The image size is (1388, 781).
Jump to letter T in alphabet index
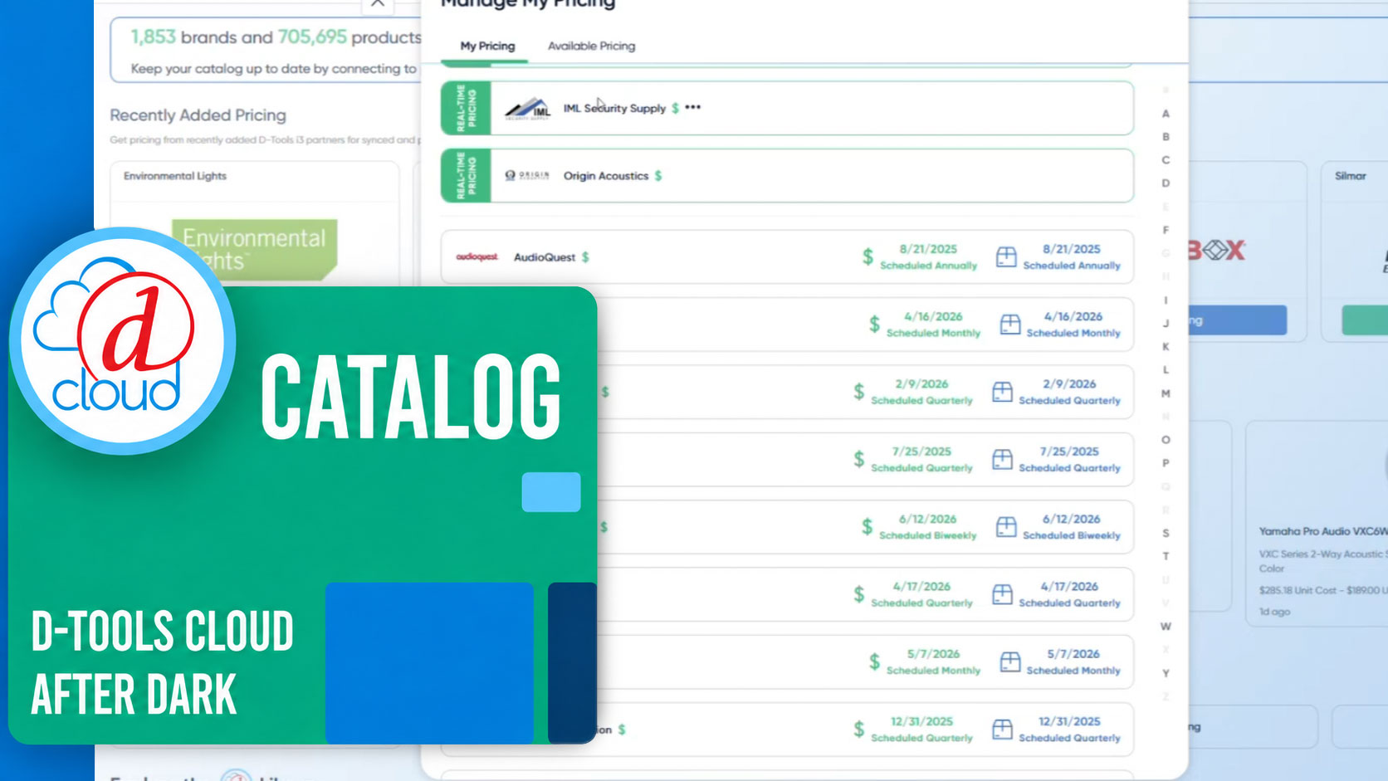point(1166,557)
